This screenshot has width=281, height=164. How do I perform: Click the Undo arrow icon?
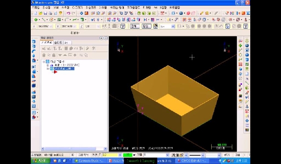(68, 13)
